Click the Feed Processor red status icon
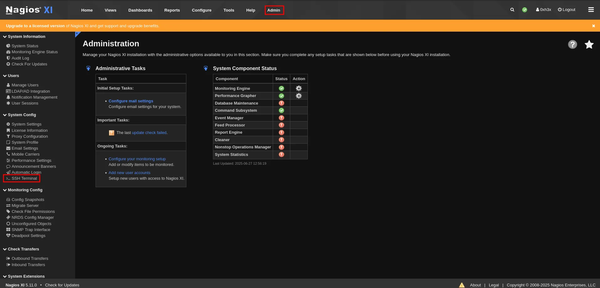This screenshot has height=288, width=600. tap(282, 125)
